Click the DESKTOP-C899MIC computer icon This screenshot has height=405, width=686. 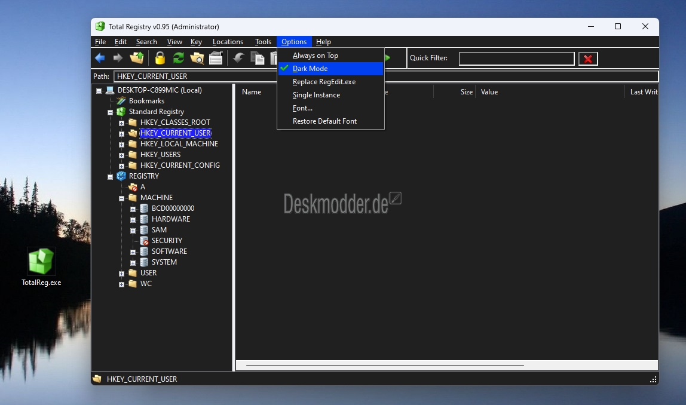pos(110,90)
